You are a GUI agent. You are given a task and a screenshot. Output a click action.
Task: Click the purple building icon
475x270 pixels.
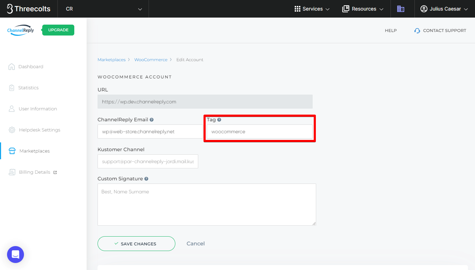coord(401,9)
